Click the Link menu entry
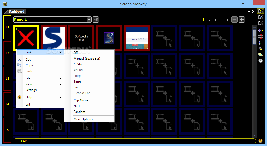The image size is (267, 146). click(40, 52)
